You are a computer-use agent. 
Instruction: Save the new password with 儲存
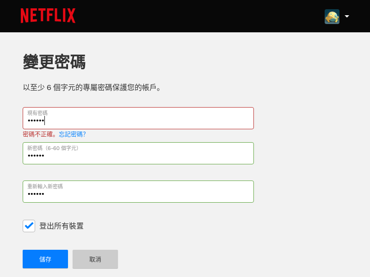point(45,259)
